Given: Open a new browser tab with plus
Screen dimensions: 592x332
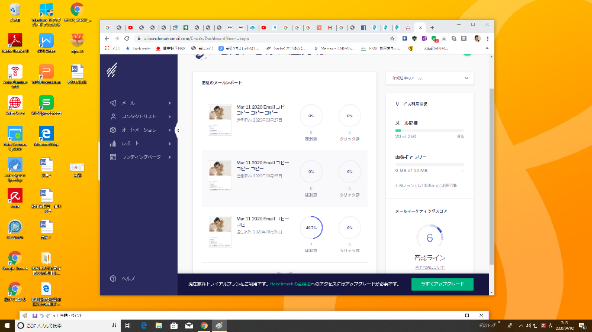Looking at the screenshot, I should tap(432, 28).
